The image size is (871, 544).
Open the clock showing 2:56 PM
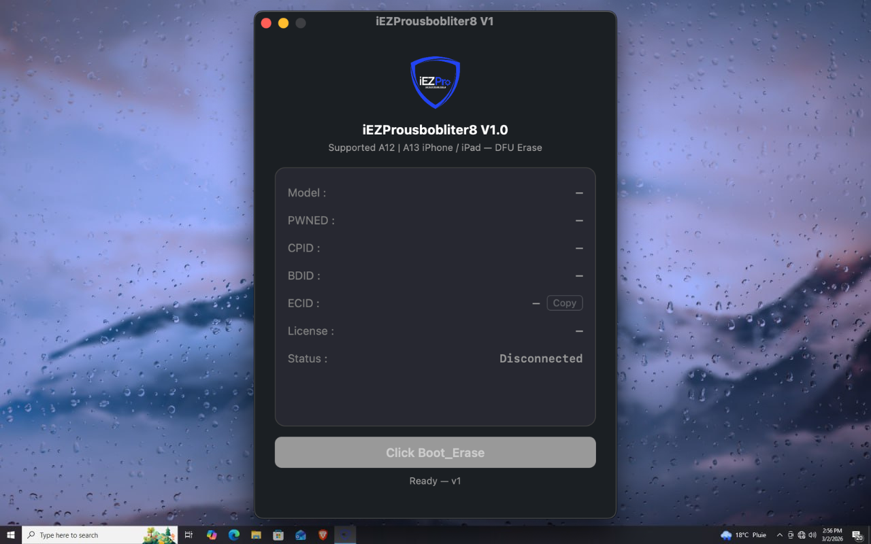(832, 535)
